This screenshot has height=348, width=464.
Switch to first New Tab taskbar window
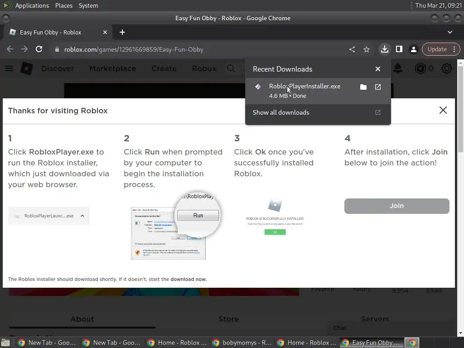click(47, 343)
